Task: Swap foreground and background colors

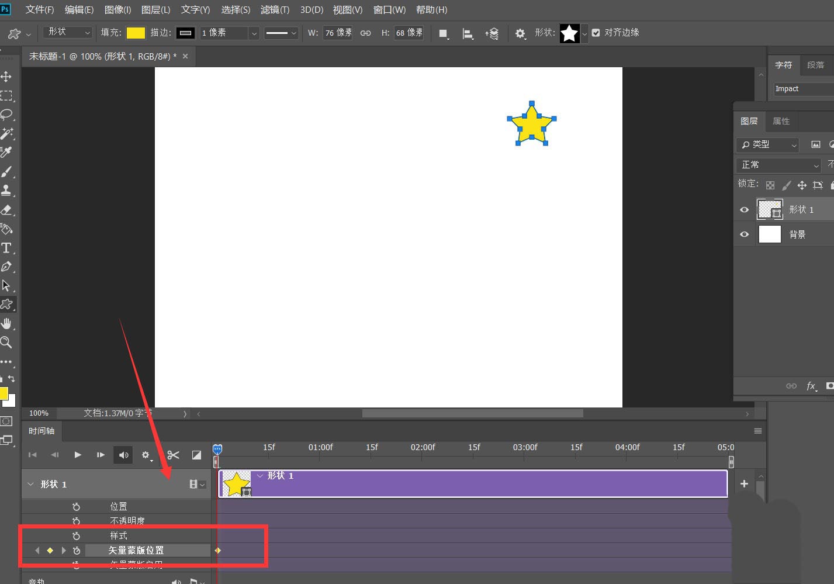Action: [x=12, y=379]
